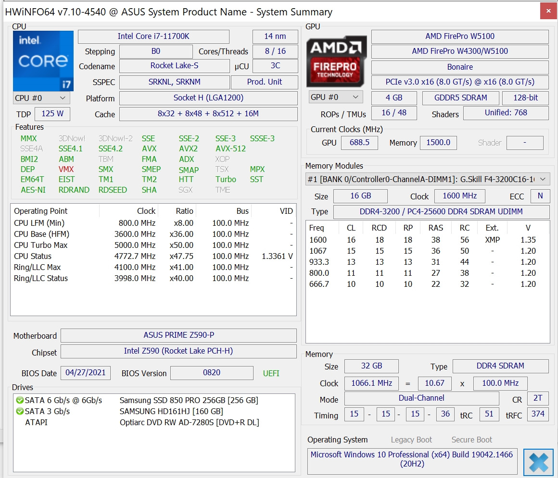Click the BIOS Version 0820 field
558x478 pixels.
(212, 373)
